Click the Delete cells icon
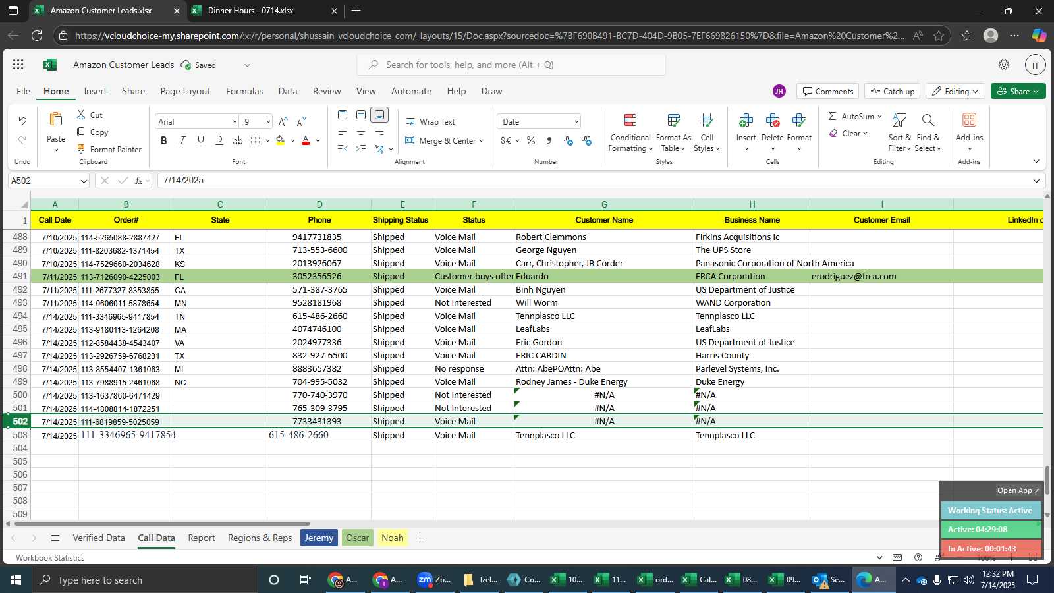 click(772, 120)
